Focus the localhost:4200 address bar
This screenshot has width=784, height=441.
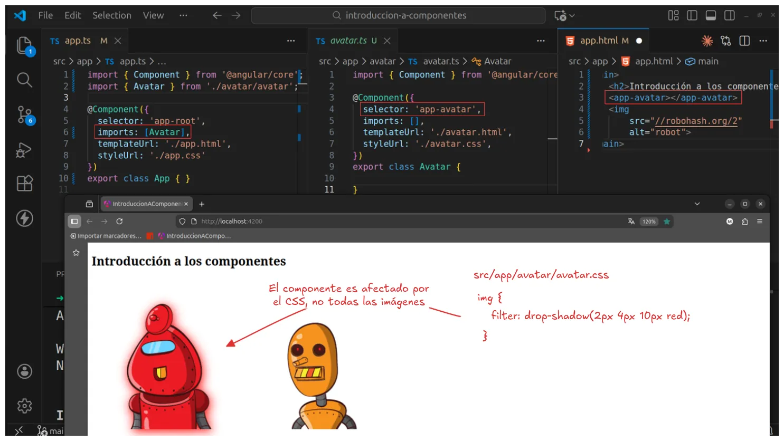(x=370, y=222)
